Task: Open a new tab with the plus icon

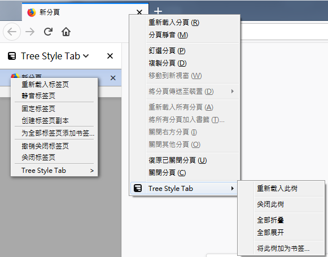Action: (158, 11)
